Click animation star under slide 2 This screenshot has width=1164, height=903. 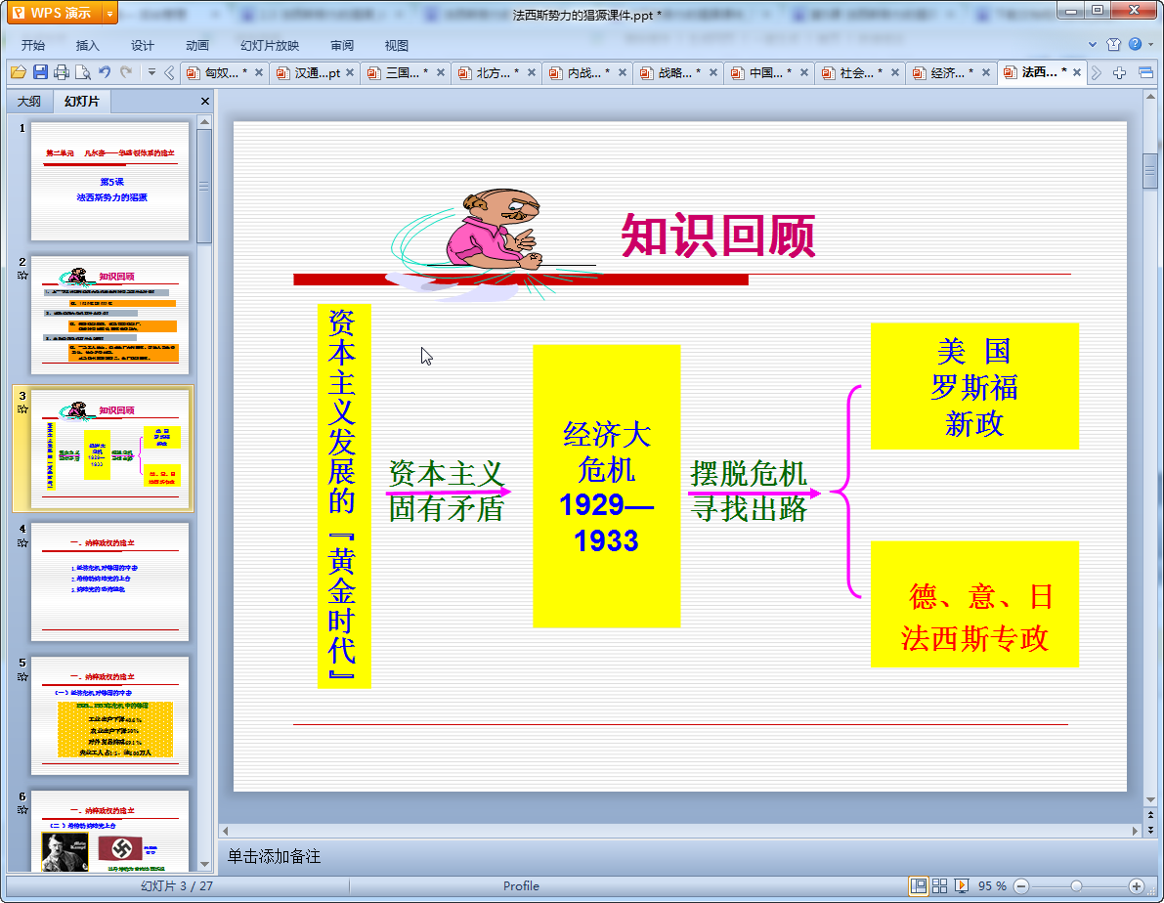click(22, 276)
